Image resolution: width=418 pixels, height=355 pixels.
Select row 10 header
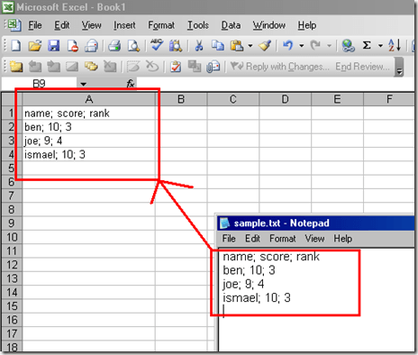12,237
